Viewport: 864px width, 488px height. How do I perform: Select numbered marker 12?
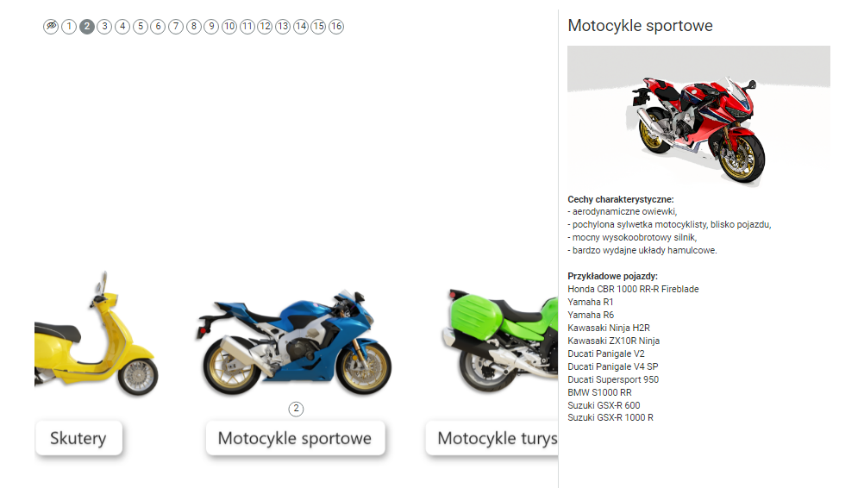point(265,27)
